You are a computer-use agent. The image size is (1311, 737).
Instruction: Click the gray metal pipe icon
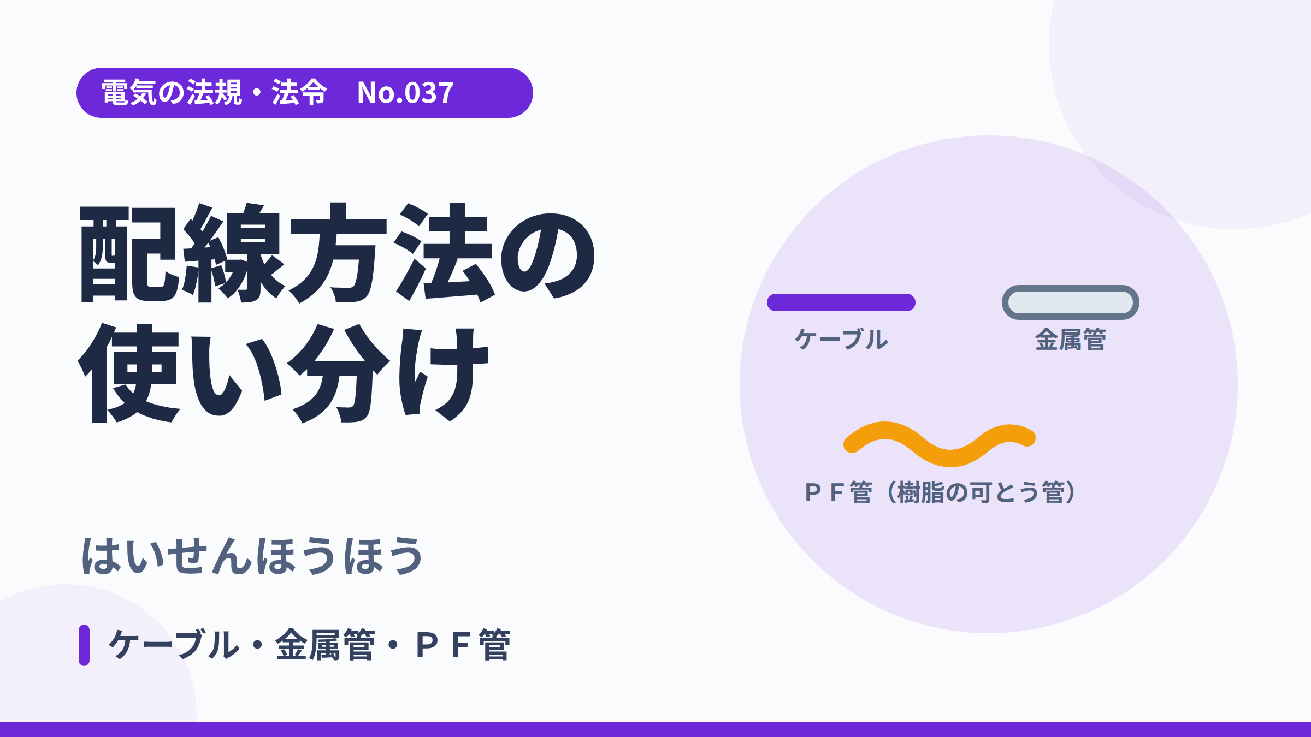pyautogui.click(x=1071, y=302)
